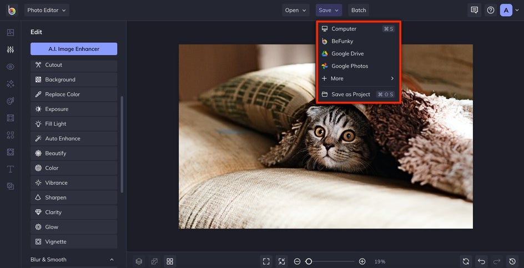Click the collapse to actual size icon

point(282,261)
